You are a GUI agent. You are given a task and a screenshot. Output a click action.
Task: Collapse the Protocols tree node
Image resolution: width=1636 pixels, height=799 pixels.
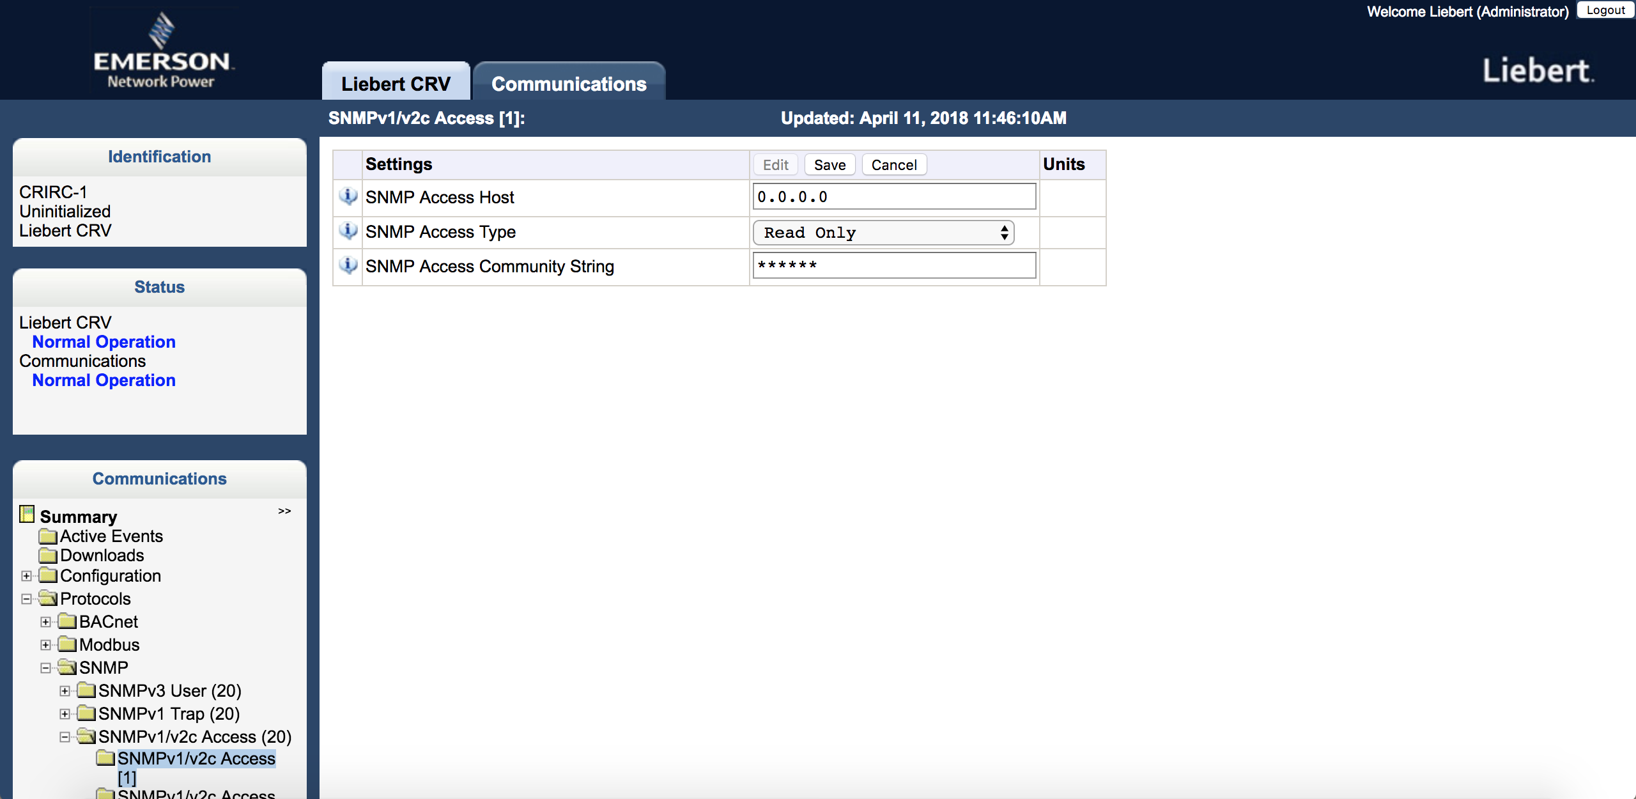(x=27, y=599)
